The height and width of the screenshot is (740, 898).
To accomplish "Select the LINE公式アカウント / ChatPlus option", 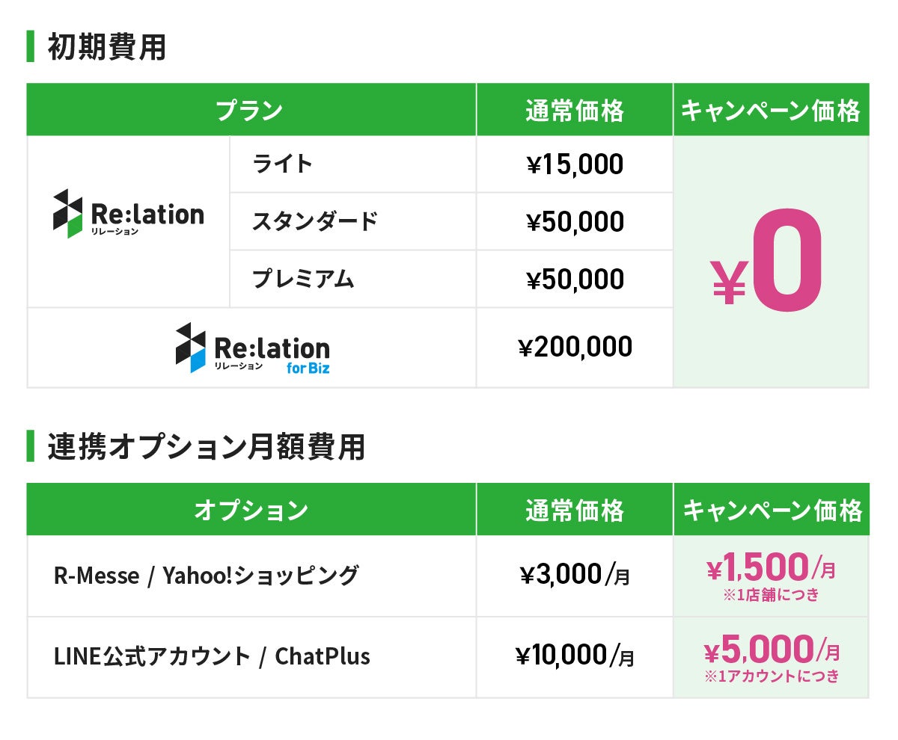I will [212, 656].
